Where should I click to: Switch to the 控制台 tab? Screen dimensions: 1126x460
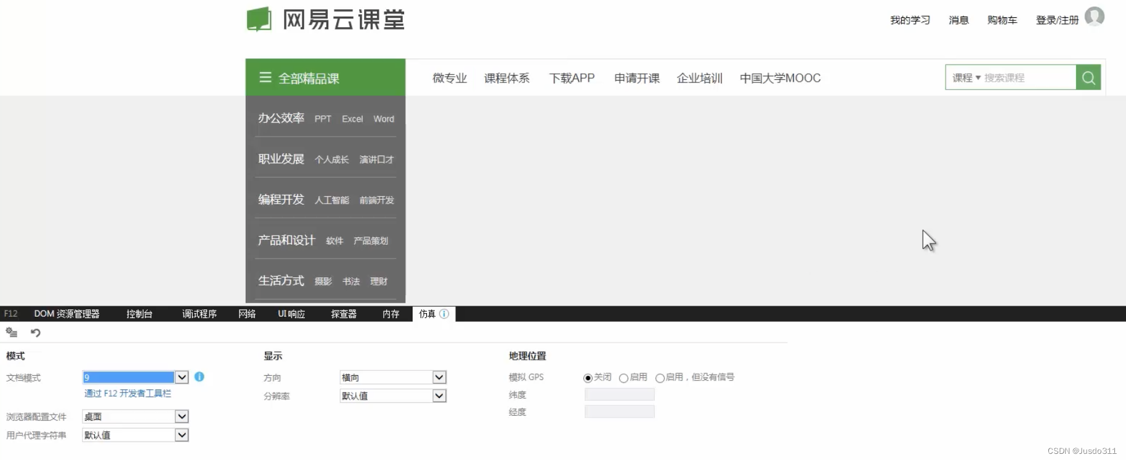[139, 314]
